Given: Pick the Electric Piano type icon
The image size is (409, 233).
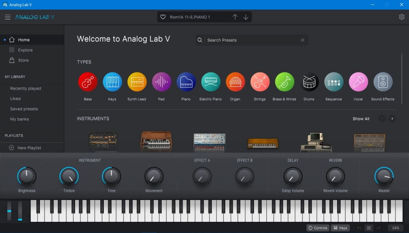Looking at the screenshot, I should [x=210, y=82].
